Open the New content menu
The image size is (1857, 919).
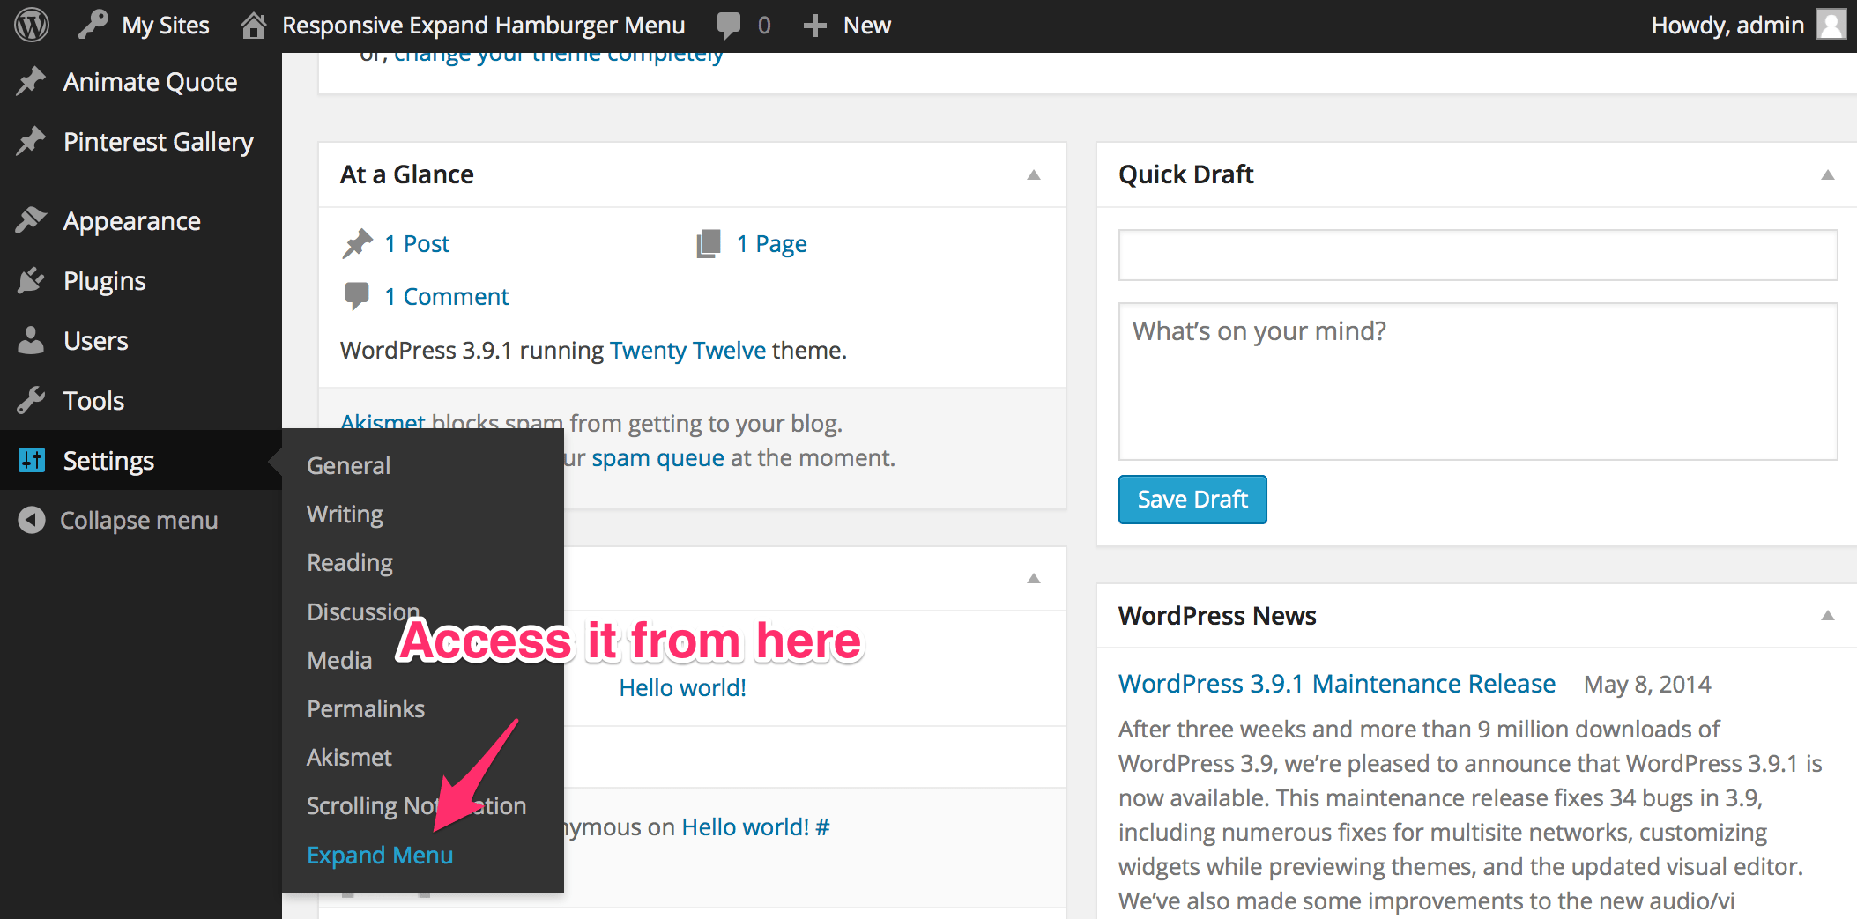[866, 25]
